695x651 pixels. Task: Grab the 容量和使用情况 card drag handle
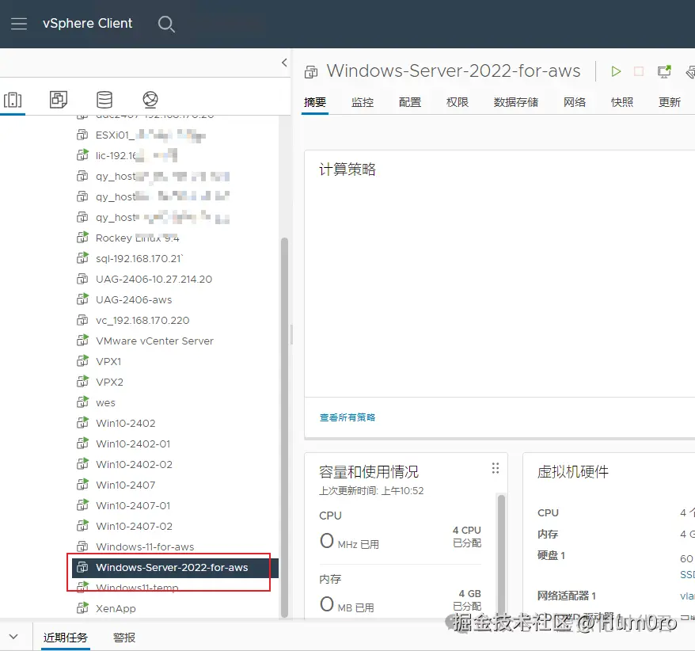coord(496,468)
